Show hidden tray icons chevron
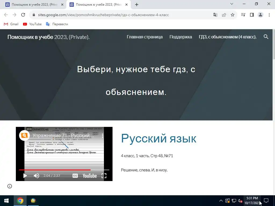 (221, 201)
